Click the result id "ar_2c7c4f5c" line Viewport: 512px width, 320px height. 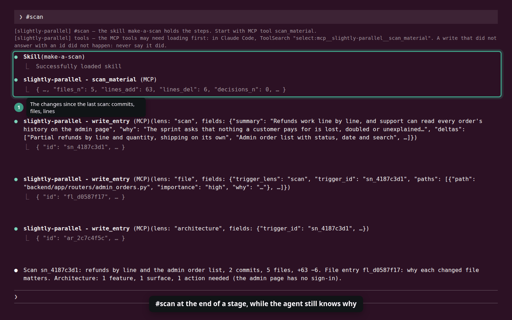[x=80, y=238]
